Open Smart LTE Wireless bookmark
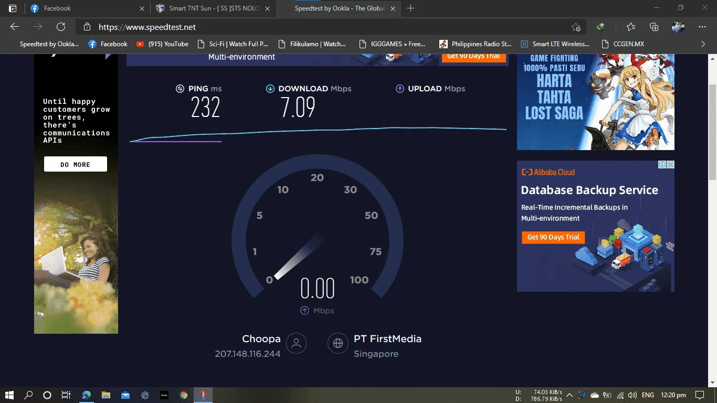717x403 pixels. tap(554, 44)
